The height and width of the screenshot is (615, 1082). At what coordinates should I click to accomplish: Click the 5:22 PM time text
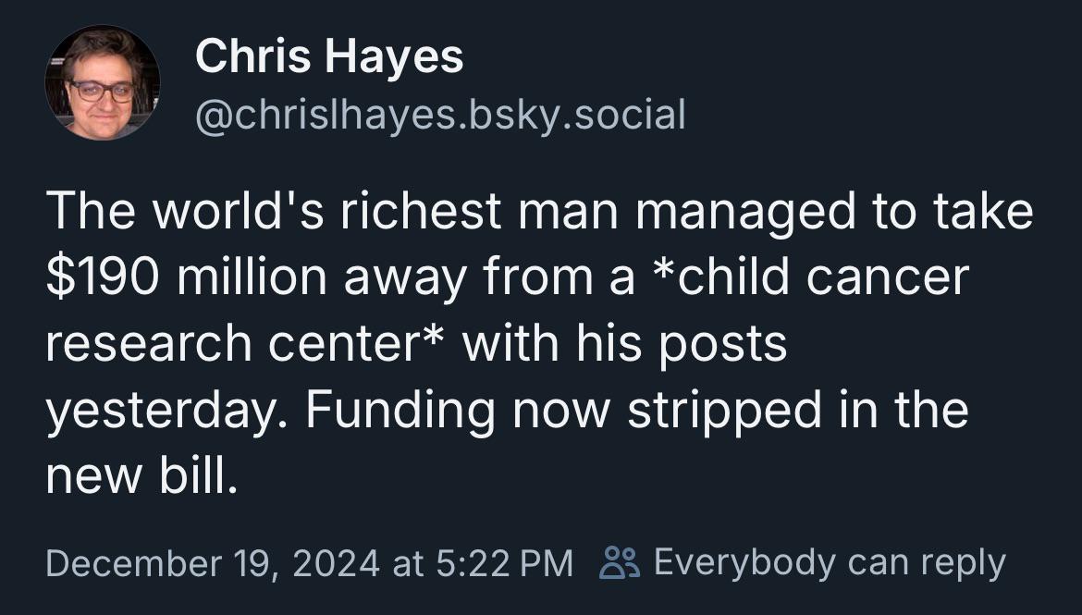coord(504,562)
